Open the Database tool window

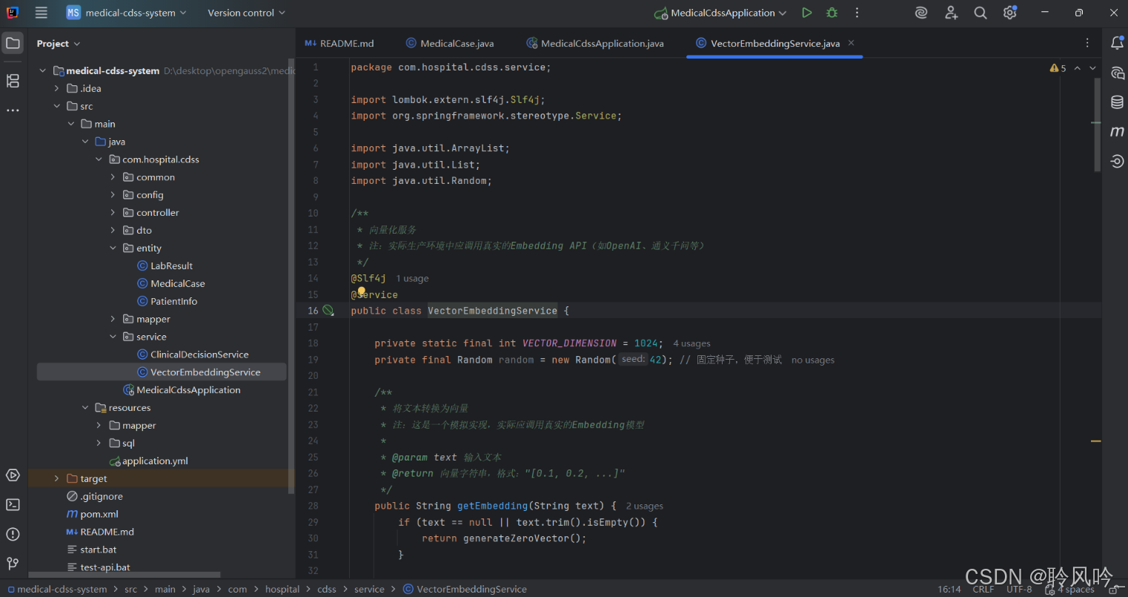pos(1117,102)
